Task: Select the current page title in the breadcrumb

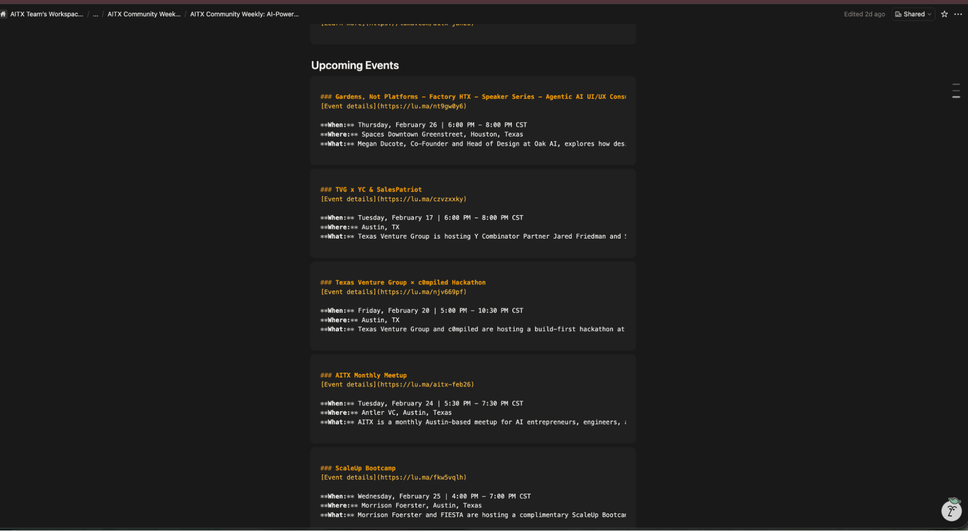Action: pos(244,14)
